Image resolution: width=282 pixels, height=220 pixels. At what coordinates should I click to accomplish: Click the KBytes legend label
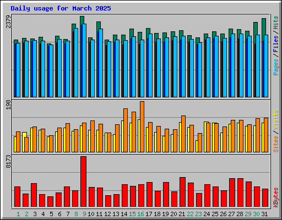point(276,197)
